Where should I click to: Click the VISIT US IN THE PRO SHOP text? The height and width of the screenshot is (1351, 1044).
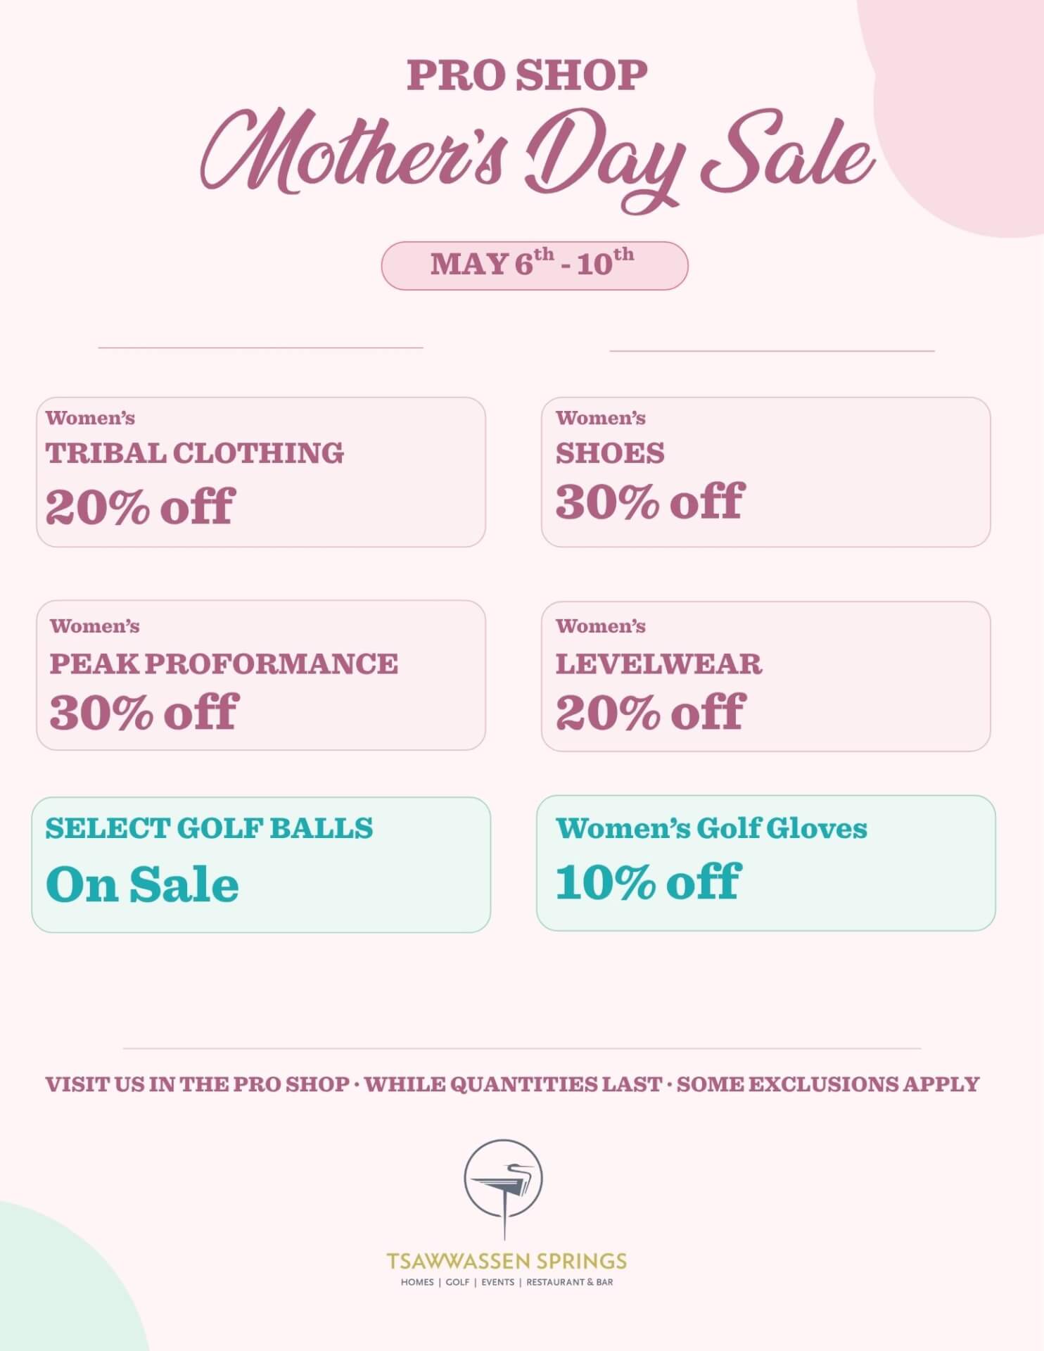tap(197, 1084)
